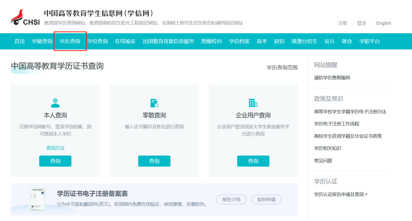Switch site language to English

tap(384, 23)
